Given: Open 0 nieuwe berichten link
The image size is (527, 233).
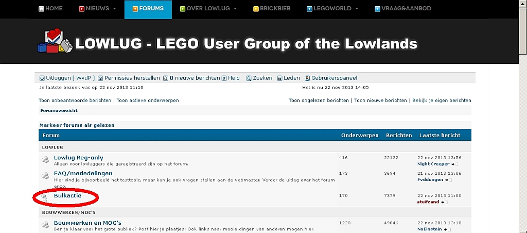Looking at the screenshot, I should point(195,78).
